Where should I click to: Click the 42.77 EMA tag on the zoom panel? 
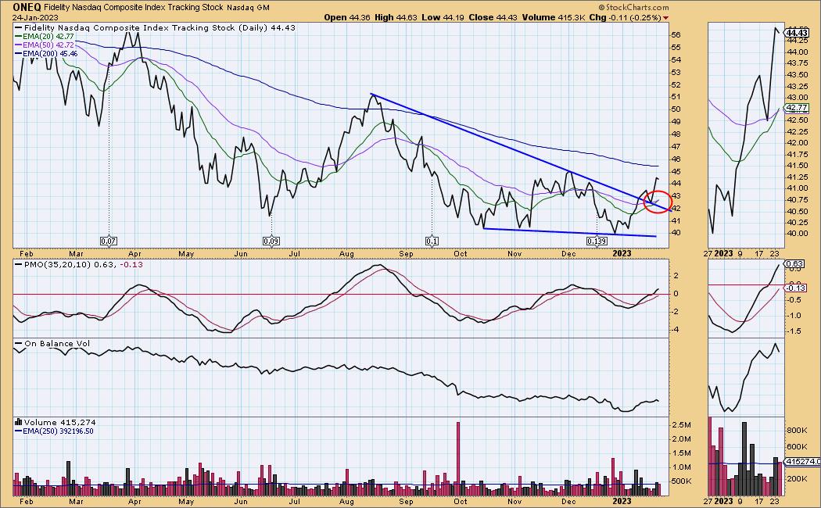[797, 108]
